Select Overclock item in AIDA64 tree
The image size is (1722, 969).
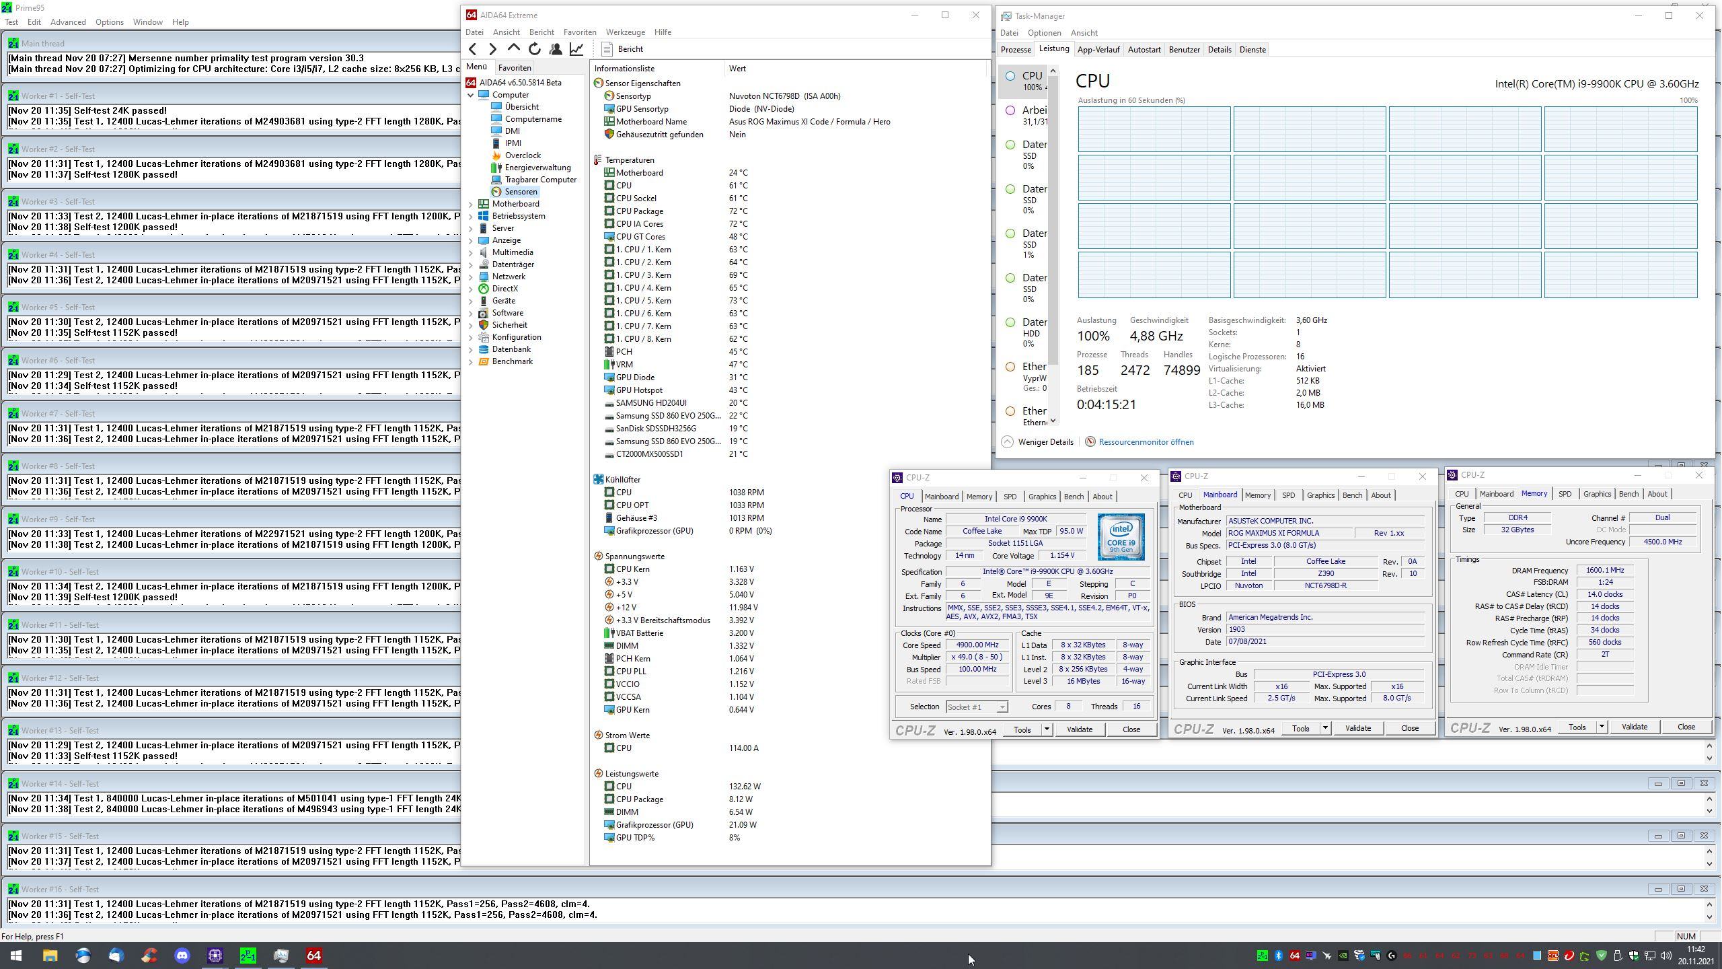[523, 155]
